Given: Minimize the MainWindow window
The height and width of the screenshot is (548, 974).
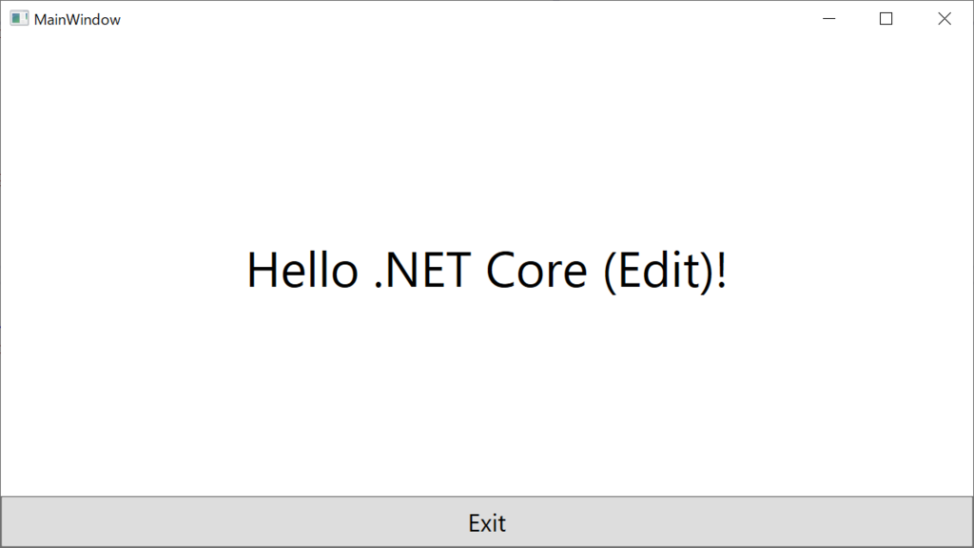Looking at the screenshot, I should (x=828, y=19).
